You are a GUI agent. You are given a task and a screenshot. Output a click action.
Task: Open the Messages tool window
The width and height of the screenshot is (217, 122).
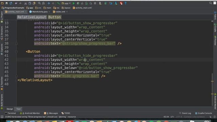click(51, 113)
